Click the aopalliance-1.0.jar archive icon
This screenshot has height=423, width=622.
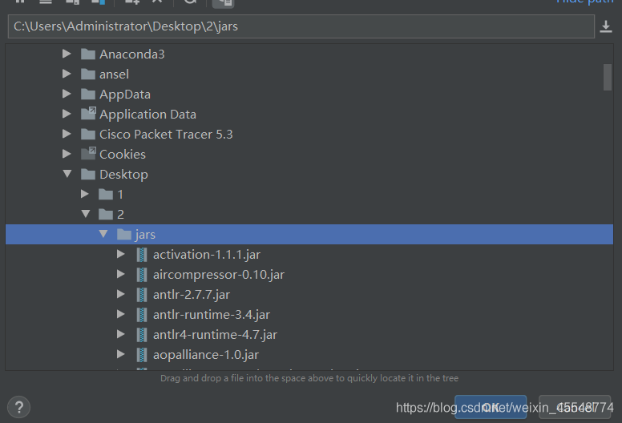point(142,355)
